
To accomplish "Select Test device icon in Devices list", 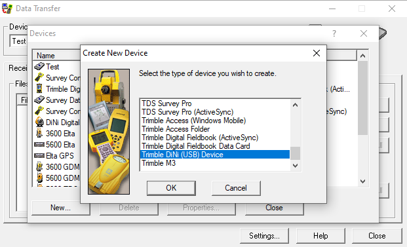I will click(x=39, y=67).
